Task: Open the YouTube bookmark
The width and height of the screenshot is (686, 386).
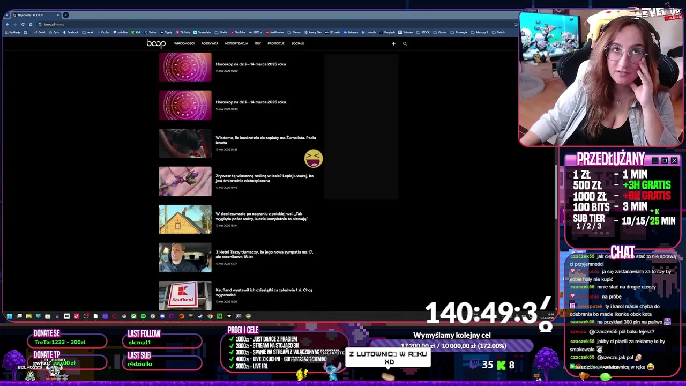Action: [x=238, y=32]
